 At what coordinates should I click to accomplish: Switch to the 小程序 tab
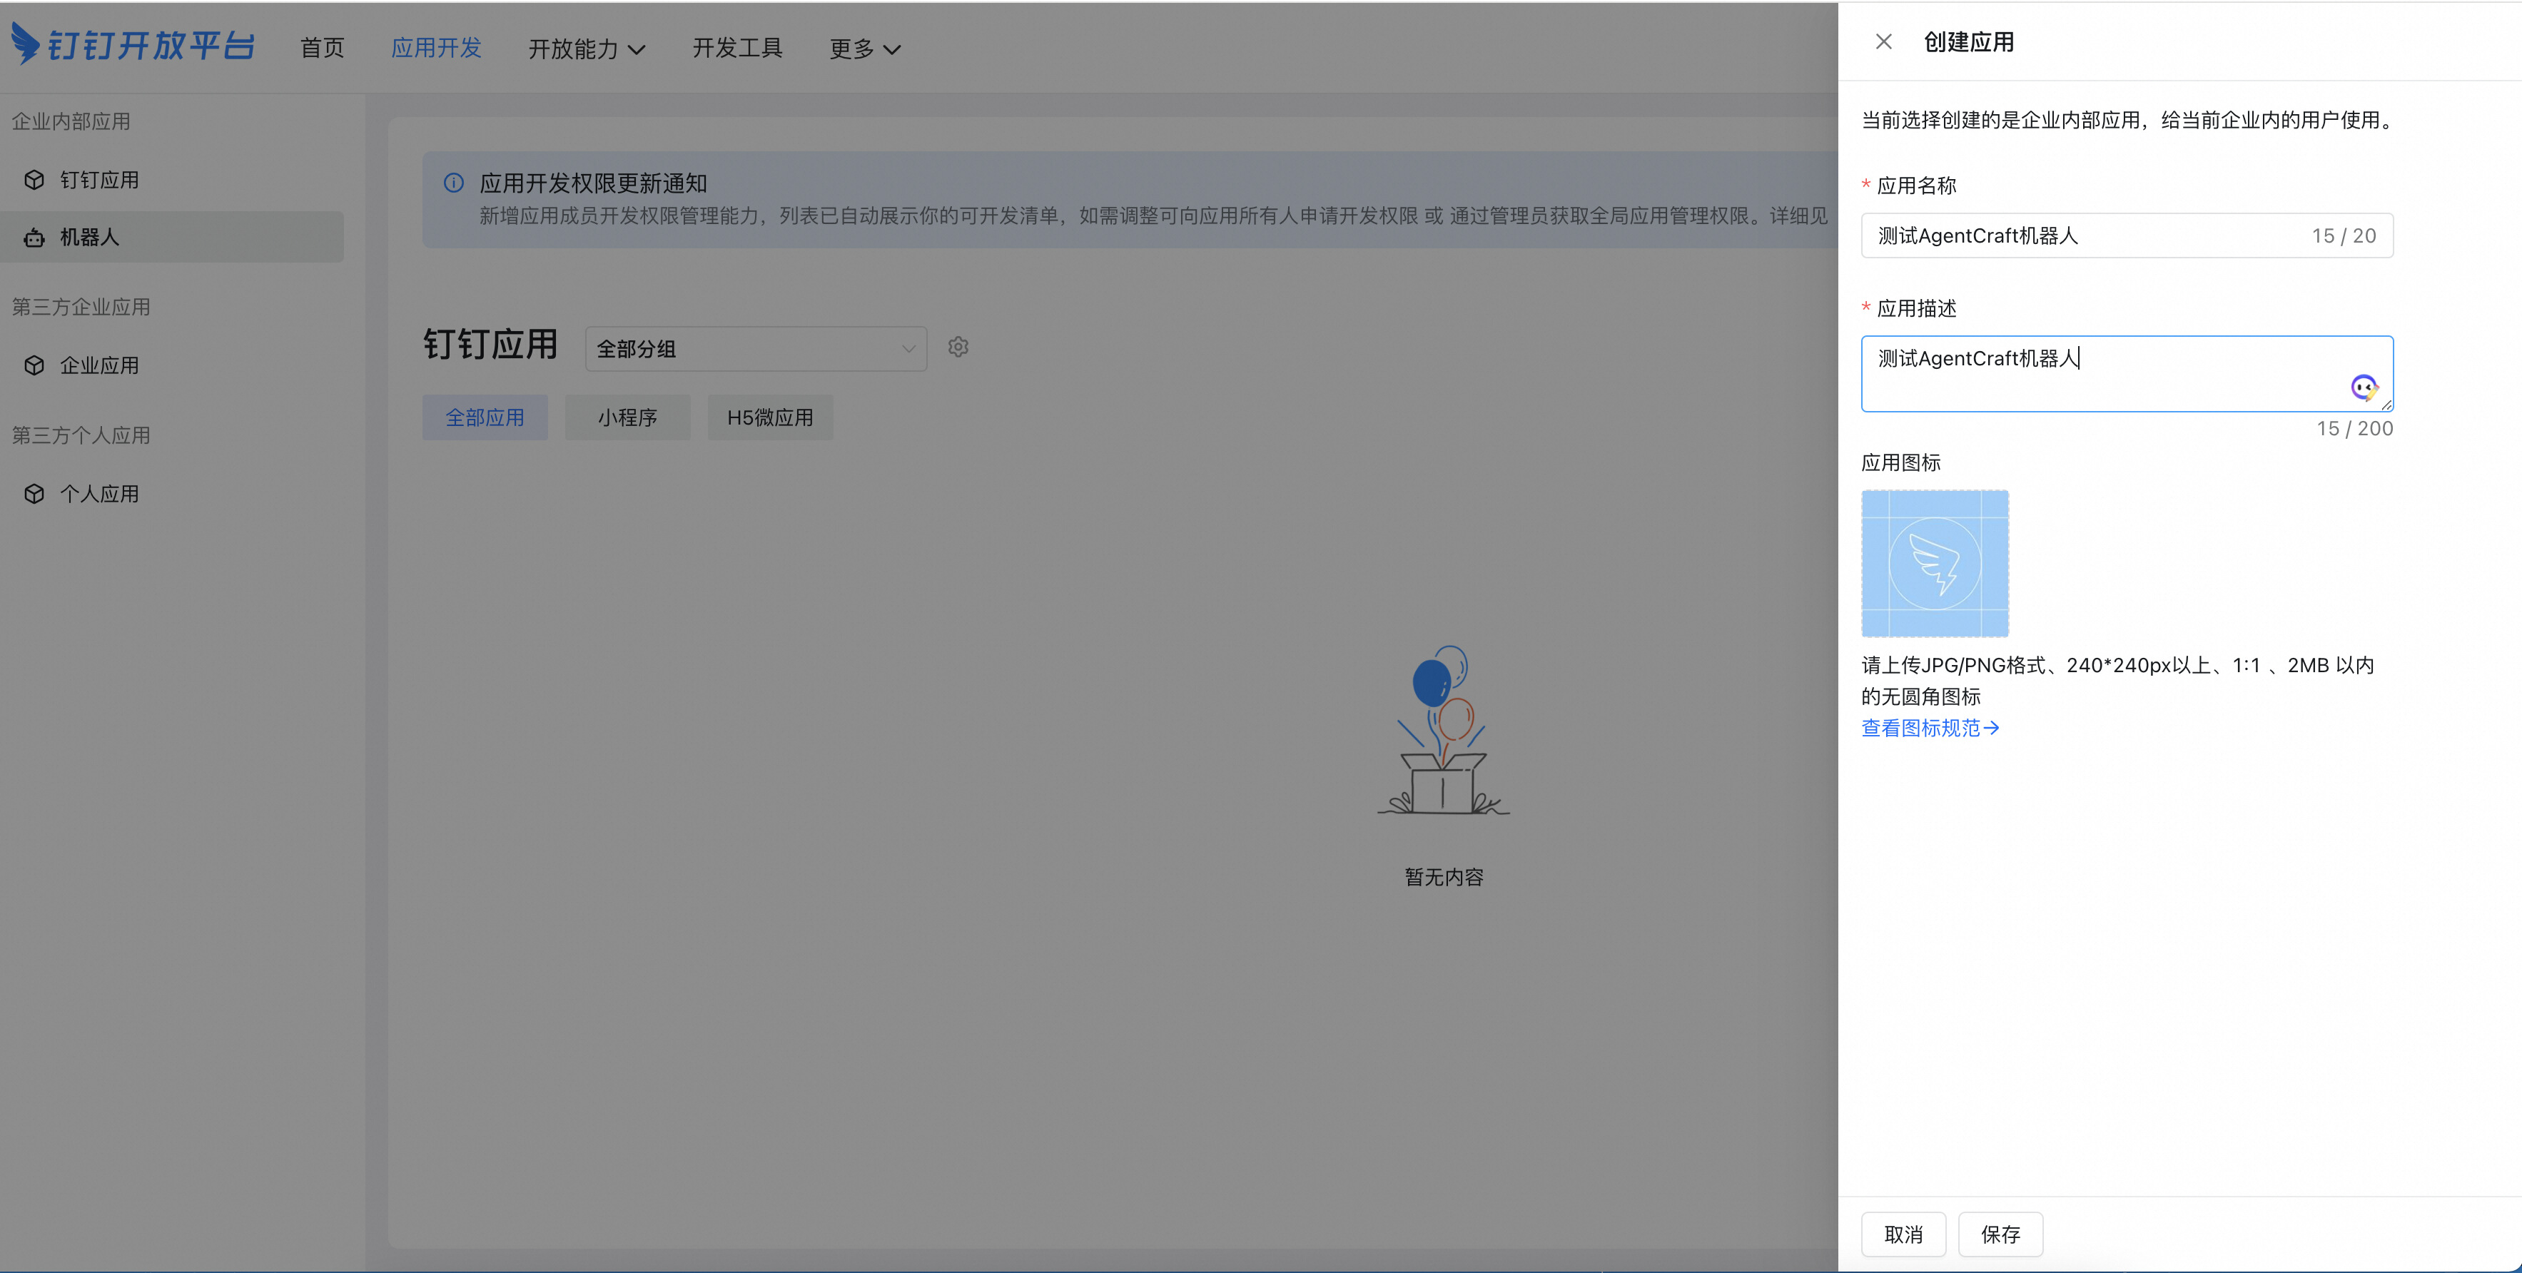[x=627, y=417]
